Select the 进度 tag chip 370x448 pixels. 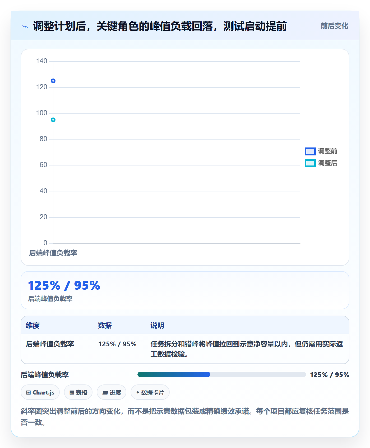112,392
